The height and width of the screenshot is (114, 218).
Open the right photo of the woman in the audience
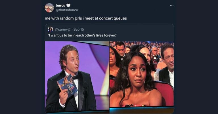pyautogui.click(x=142, y=74)
